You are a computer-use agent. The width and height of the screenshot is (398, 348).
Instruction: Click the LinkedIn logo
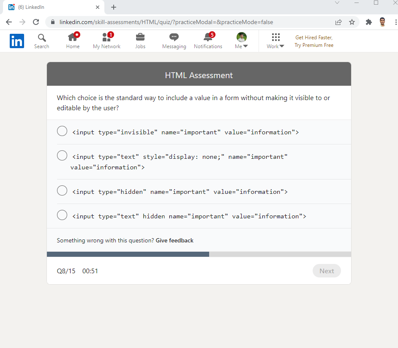point(17,41)
